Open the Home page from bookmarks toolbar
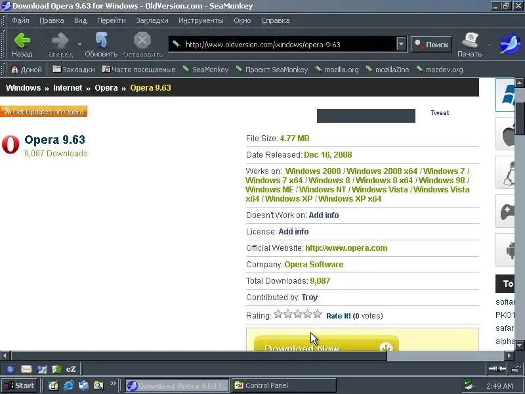This screenshot has height=394, width=525. (26, 70)
